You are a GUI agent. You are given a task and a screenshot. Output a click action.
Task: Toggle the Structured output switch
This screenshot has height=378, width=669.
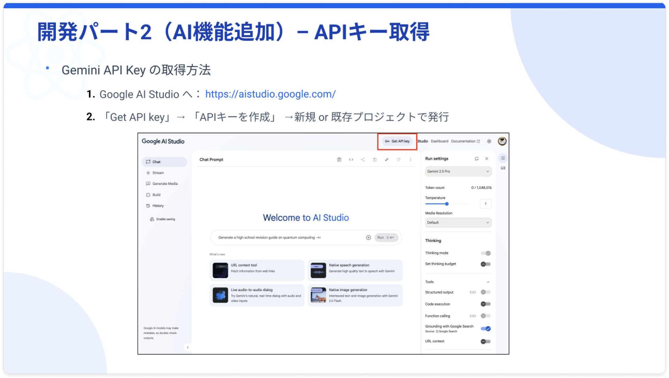pyautogui.click(x=486, y=292)
